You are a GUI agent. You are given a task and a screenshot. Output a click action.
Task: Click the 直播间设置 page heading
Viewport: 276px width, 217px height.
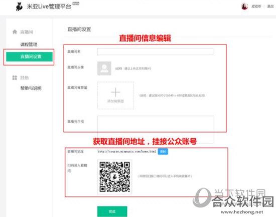(x=79, y=29)
